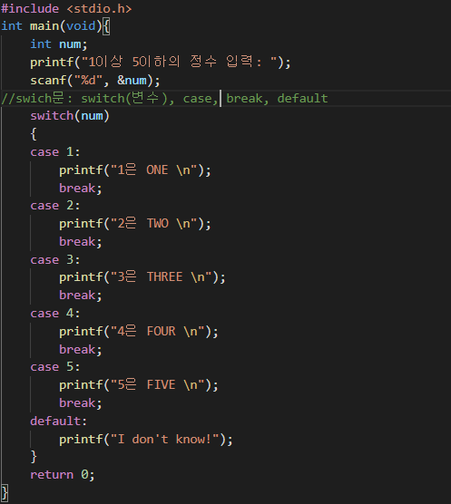Click the return 0; statement
The image size is (451, 504).
[x=63, y=475]
